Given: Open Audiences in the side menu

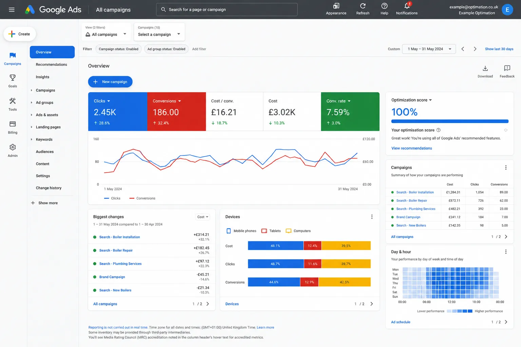Looking at the screenshot, I should pos(45,151).
